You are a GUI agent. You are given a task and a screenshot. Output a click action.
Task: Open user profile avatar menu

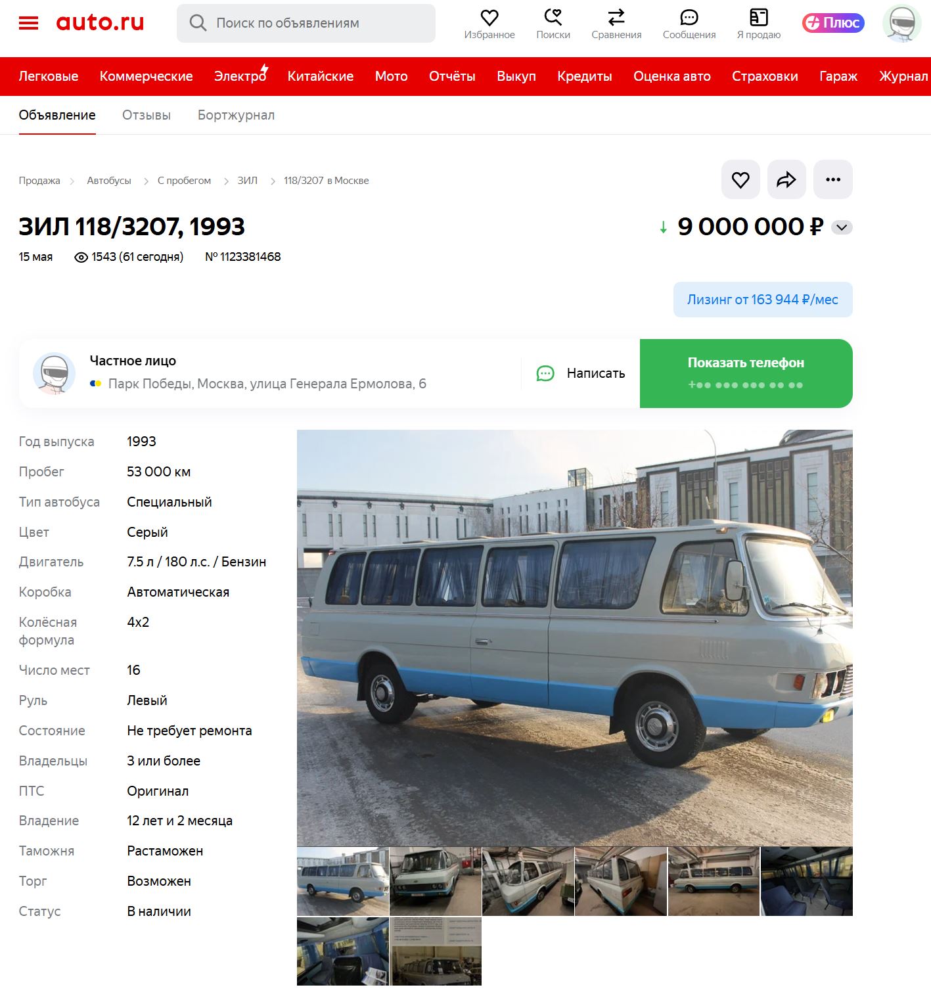pyautogui.click(x=902, y=23)
